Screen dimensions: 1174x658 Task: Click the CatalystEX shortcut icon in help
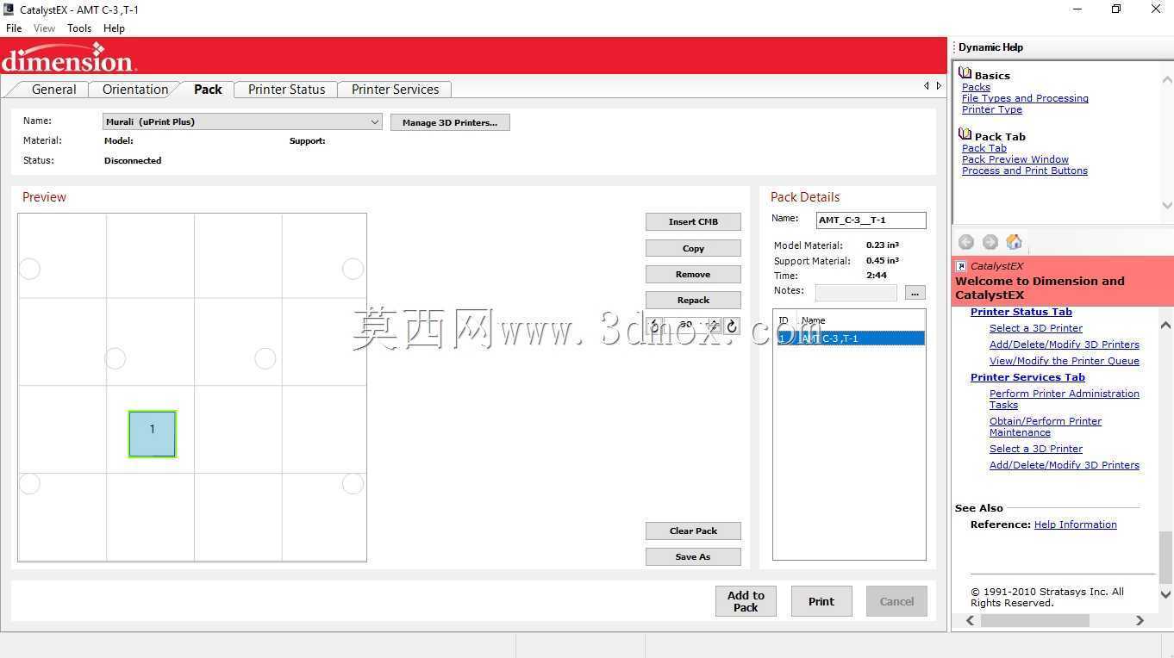(962, 267)
